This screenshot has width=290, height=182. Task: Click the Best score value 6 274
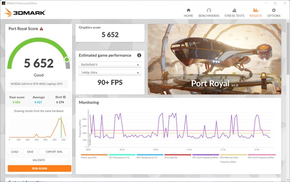point(60,102)
